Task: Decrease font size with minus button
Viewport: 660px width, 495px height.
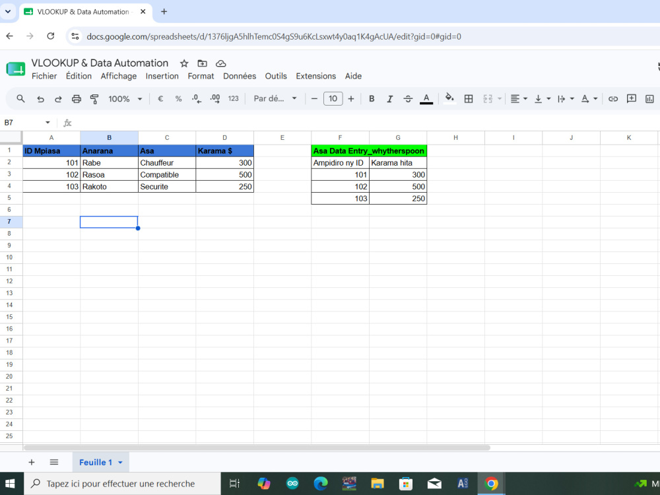Action: (x=314, y=99)
